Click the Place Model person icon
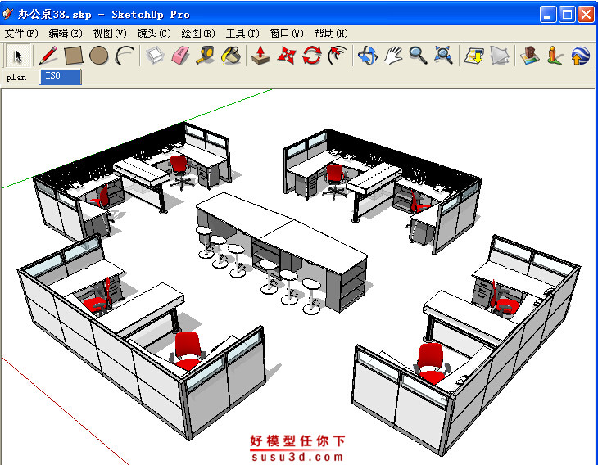 tap(555, 56)
